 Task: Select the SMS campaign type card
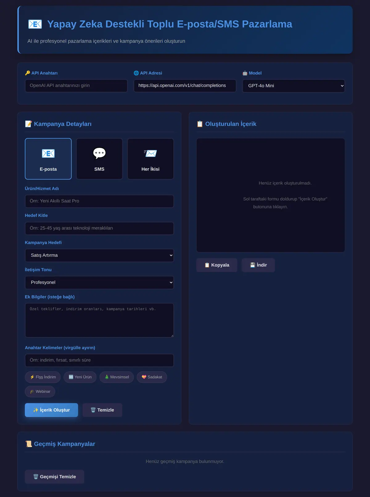[99, 159]
